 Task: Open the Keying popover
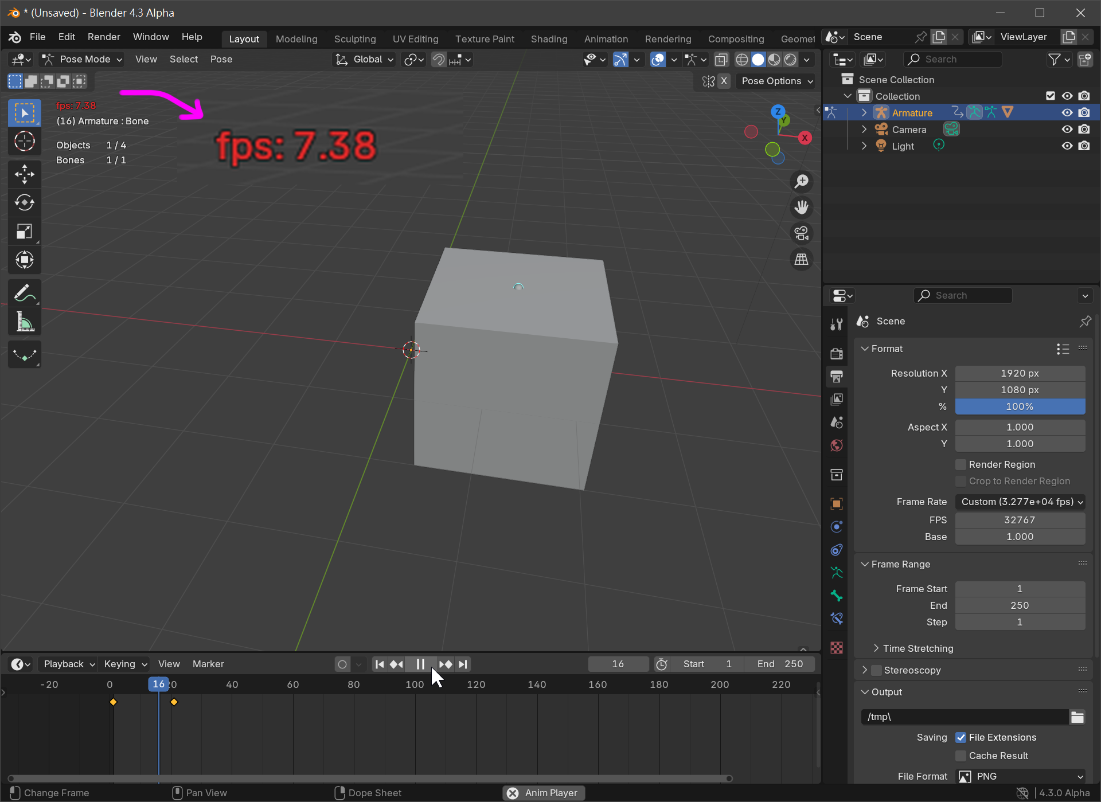125,664
